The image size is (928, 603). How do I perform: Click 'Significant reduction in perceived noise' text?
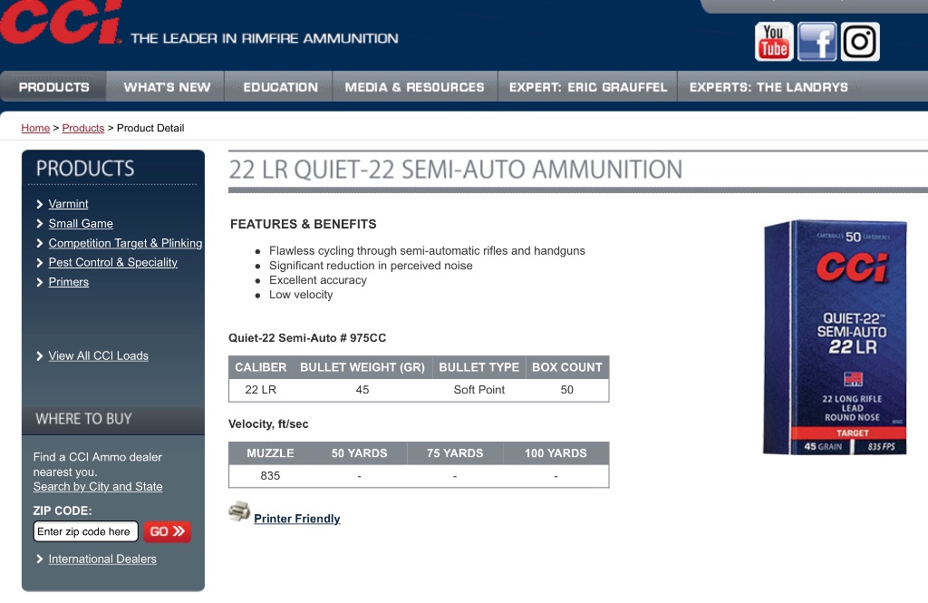pos(371,266)
